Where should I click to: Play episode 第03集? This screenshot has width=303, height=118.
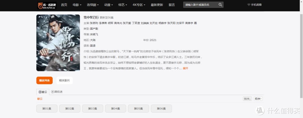pyautogui.click(x=93, y=108)
